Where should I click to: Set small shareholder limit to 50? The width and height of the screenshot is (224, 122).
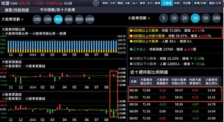pyautogui.click(x=206, y=18)
